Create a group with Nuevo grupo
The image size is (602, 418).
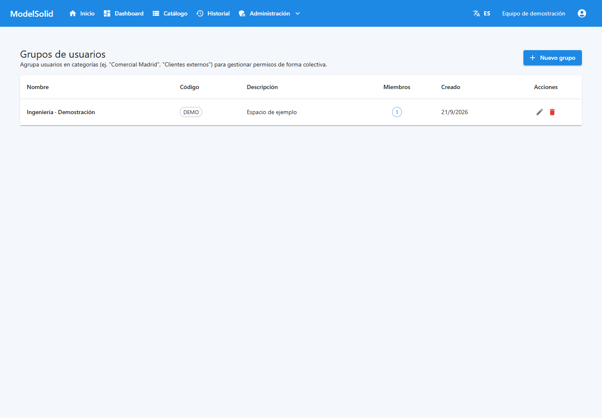(553, 58)
